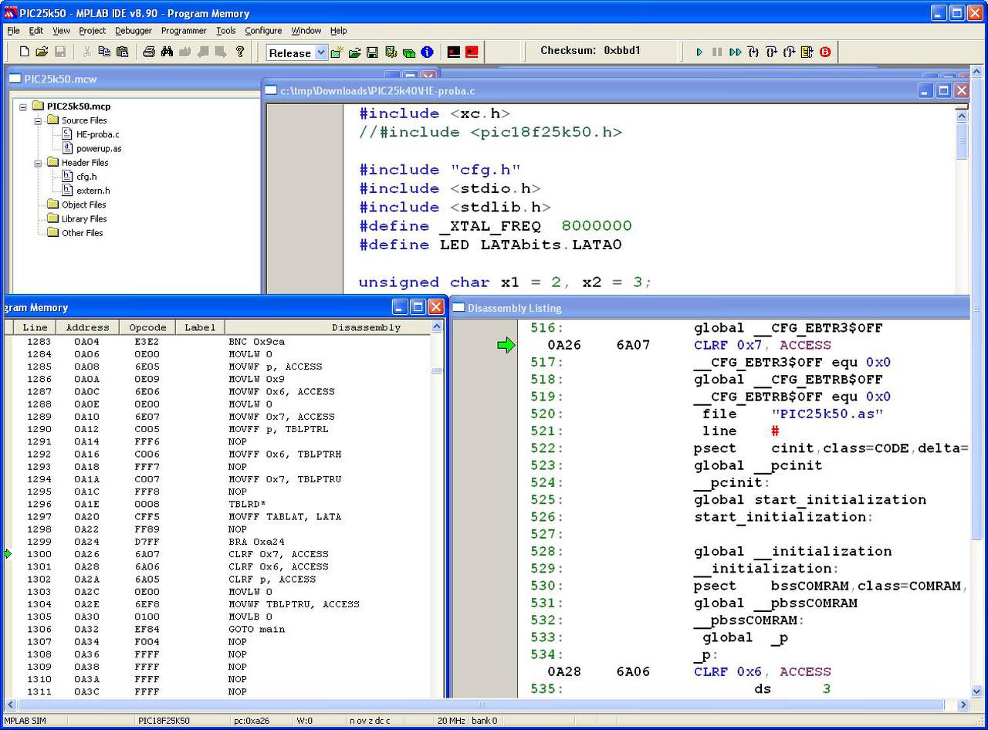Click the Opcode column header
The height and width of the screenshot is (730, 988).
[147, 327]
